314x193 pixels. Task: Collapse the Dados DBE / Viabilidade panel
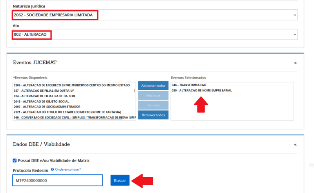(295, 144)
